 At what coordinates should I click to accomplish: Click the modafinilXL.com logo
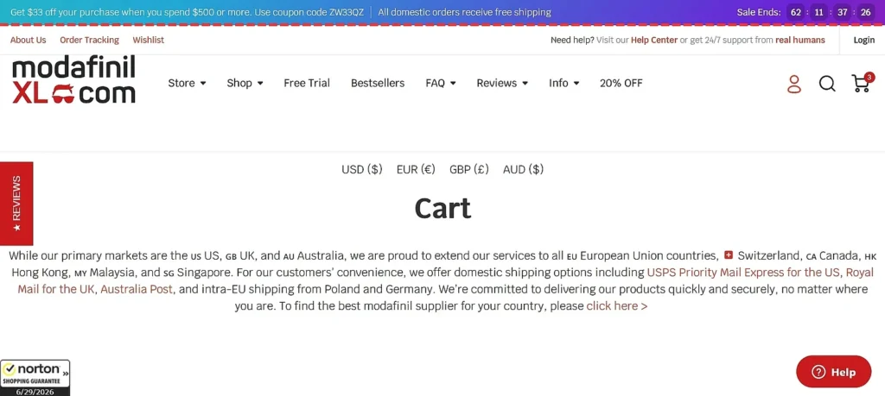(x=74, y=80)
